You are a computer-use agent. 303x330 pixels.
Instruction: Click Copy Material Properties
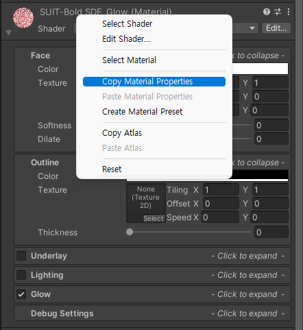coord(154,82)
